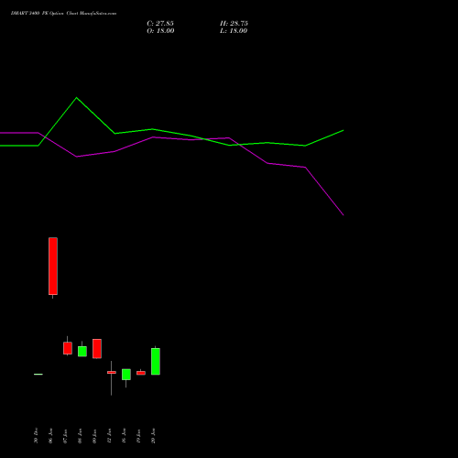Click the 06 Jan date axis label
The width and height of the screenshot is (458, 458).
(50, 435)
